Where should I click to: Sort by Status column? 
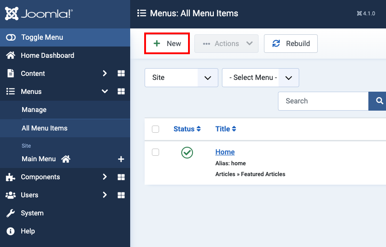(x=187, y=129)
